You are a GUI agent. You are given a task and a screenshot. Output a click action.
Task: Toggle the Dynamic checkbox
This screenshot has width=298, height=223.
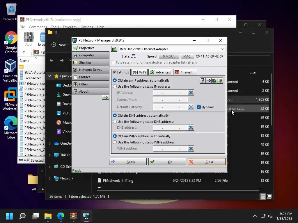pyautogui.click(x=199, y=107)
